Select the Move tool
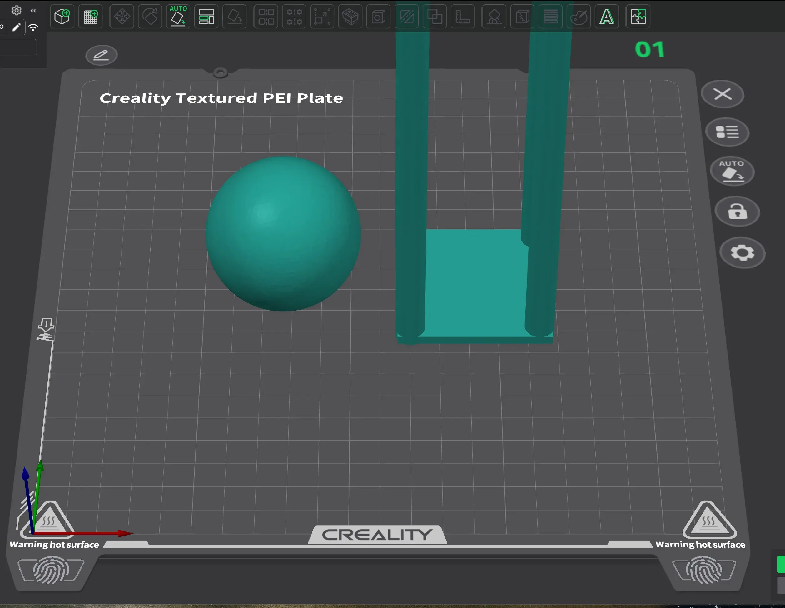 point(122,16)
